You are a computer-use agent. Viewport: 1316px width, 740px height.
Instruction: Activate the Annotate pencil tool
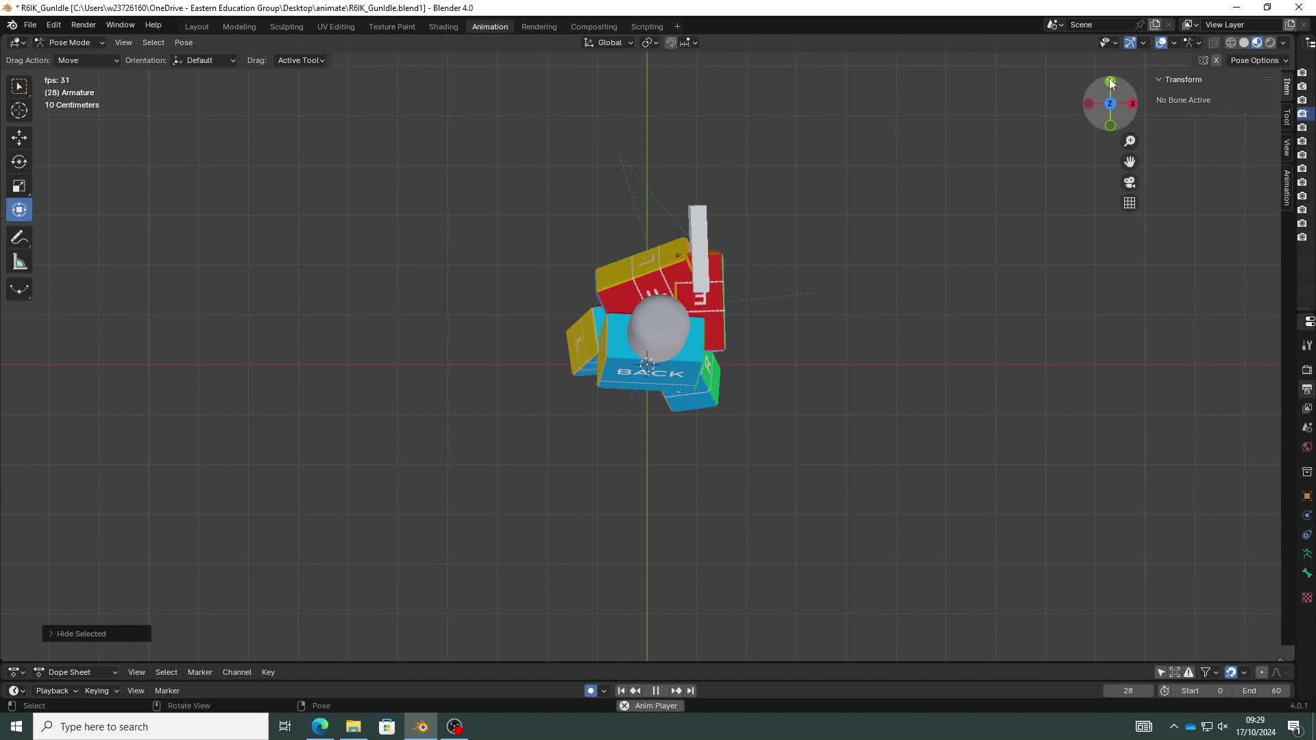[x=19, y=238]
